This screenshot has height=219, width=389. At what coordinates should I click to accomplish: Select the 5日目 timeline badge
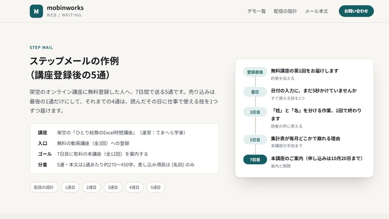(255, 140)
